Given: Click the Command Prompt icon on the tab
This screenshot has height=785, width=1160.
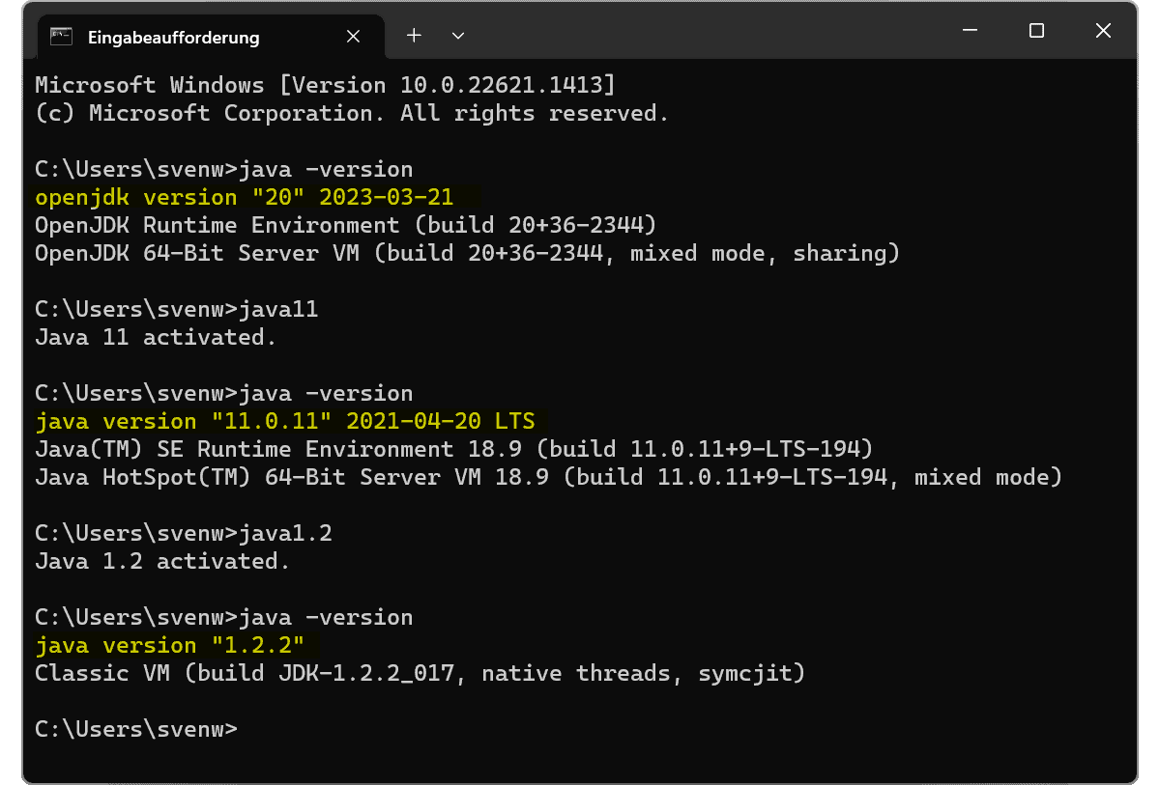Looking at the screenshot, I should (x=62, y=37).
